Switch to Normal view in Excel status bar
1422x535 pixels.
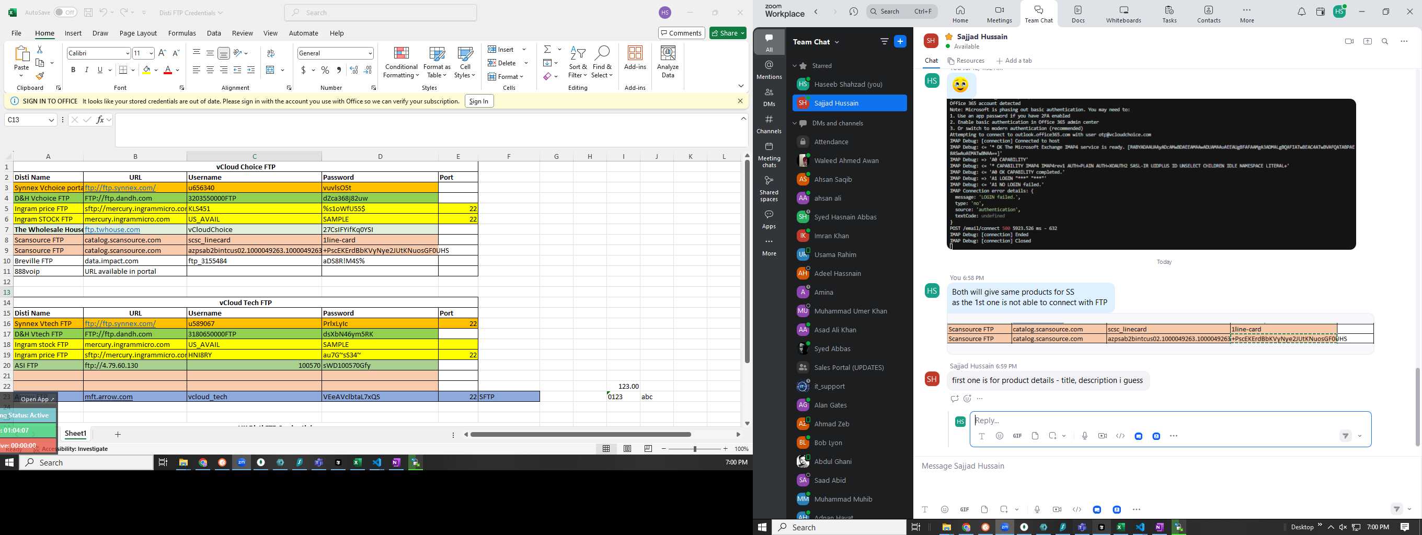pyautogui.click(x=606, y=448)
